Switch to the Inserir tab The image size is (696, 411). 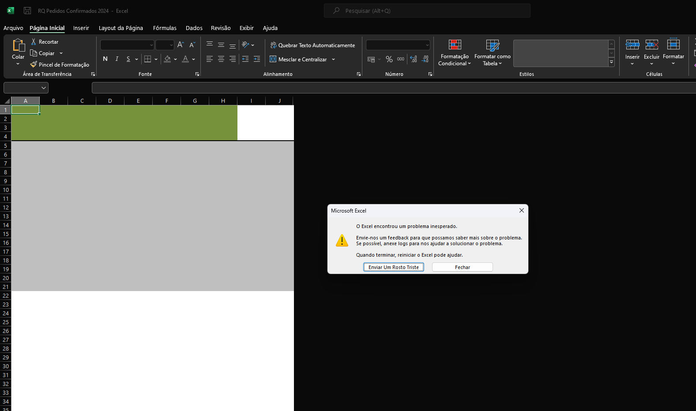(x=81, y=28)
